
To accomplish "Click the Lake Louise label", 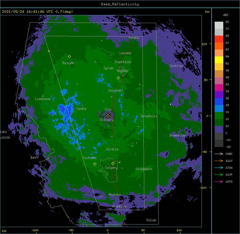I will coord(5,135).
